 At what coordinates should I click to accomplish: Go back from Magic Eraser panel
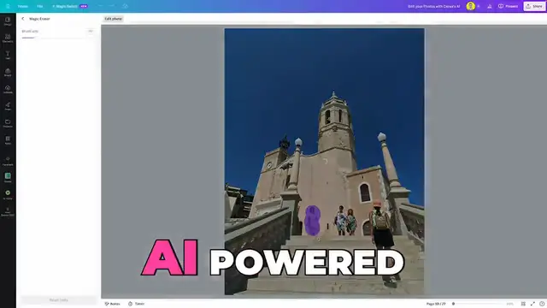point(23,19)
